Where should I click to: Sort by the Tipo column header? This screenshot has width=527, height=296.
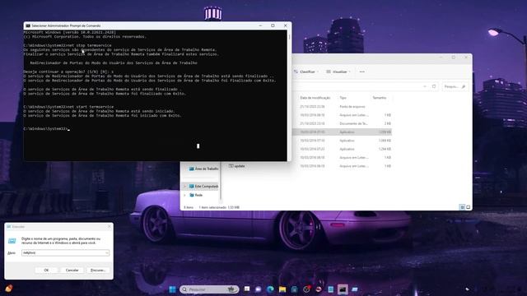pyautogui.click(x=343, y=98)
